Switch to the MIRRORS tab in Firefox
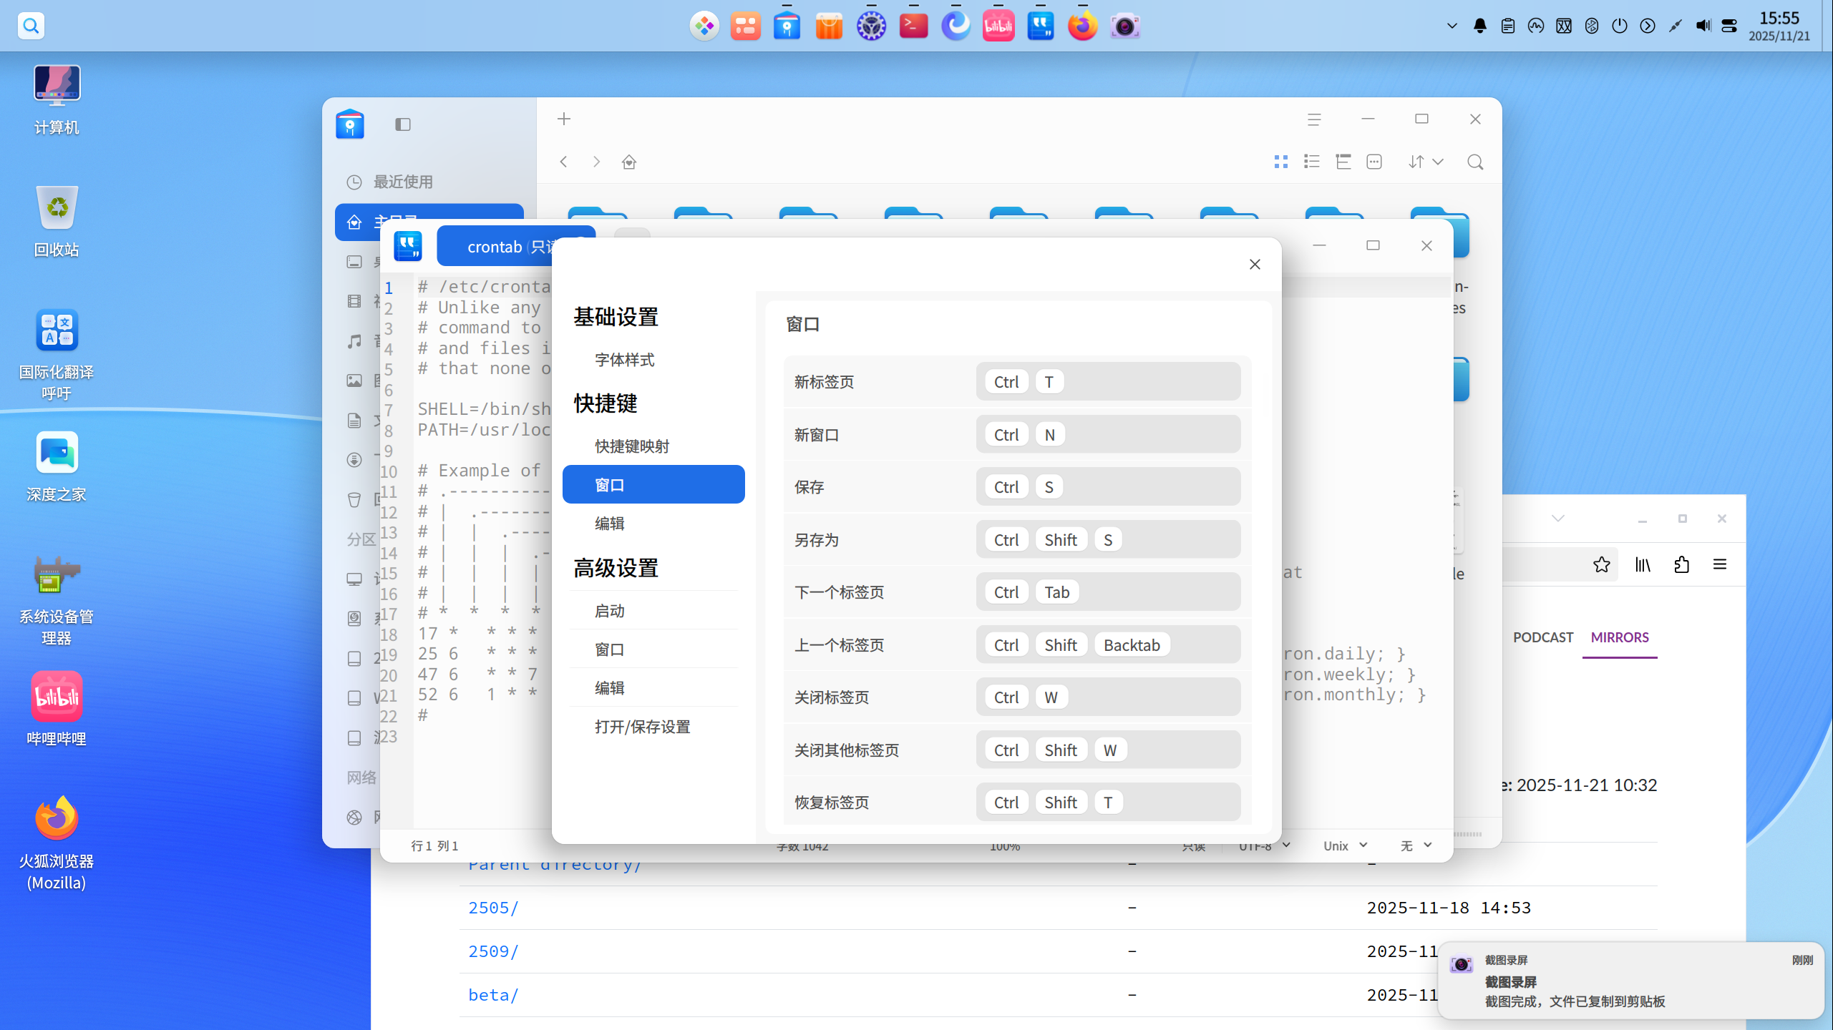 click(1619, 637)
